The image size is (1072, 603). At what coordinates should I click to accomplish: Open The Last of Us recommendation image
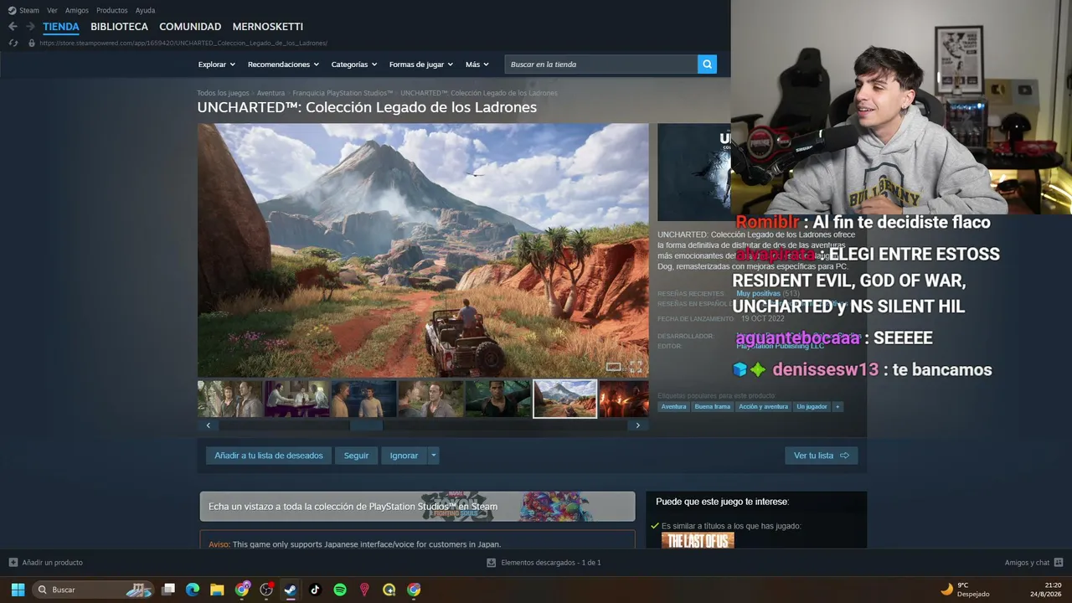click(698, 541)
